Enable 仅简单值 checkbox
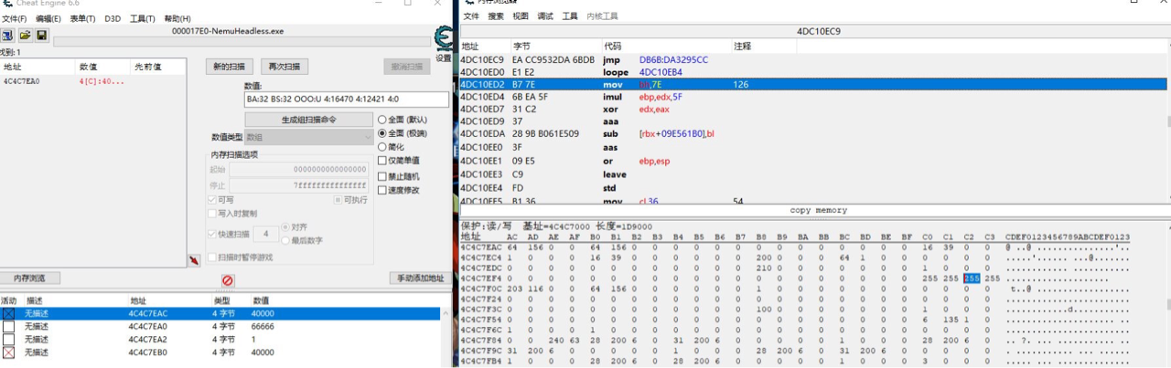 click(x=382, y=161)
